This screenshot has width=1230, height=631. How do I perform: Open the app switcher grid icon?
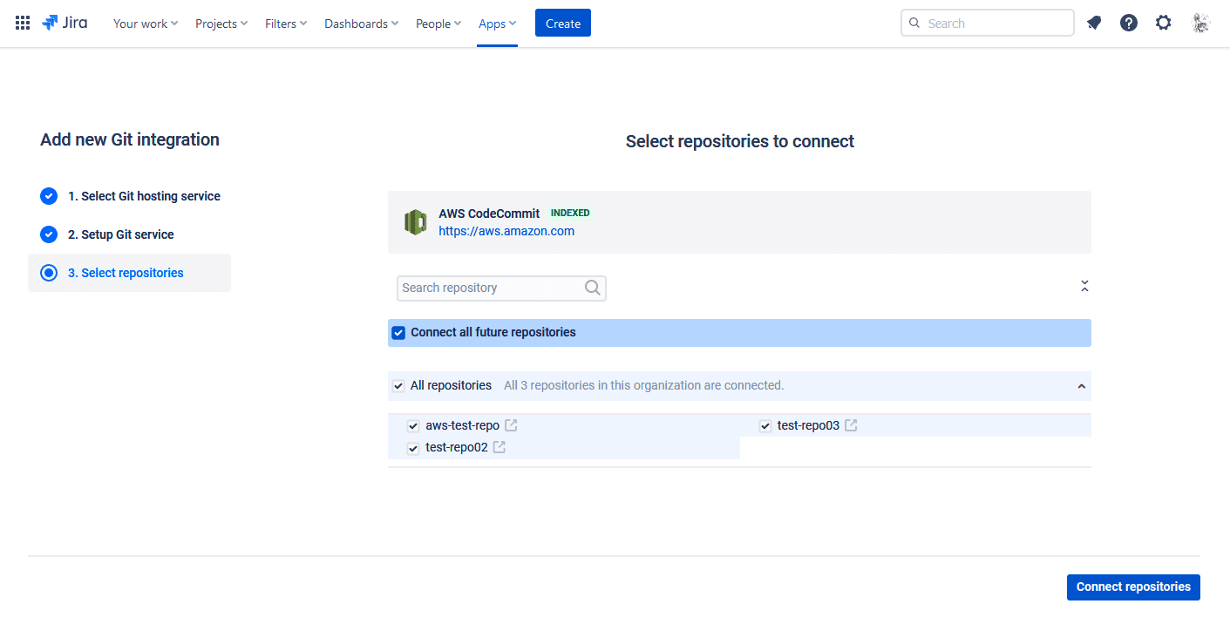[23, 24]
